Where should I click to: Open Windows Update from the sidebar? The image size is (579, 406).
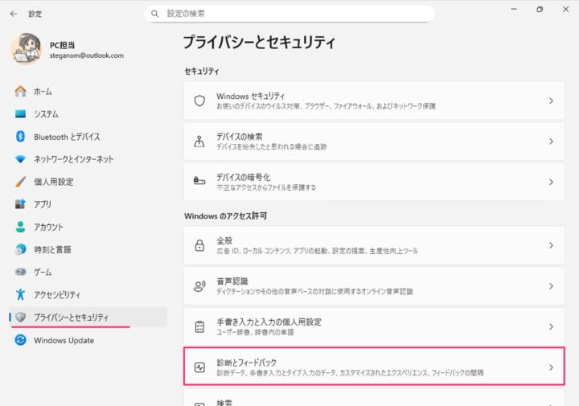click(x=64, y=340)
